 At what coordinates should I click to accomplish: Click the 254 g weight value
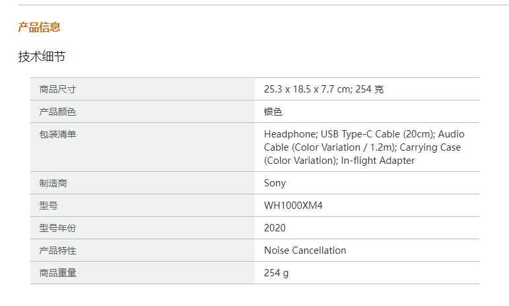pos(276,273)
